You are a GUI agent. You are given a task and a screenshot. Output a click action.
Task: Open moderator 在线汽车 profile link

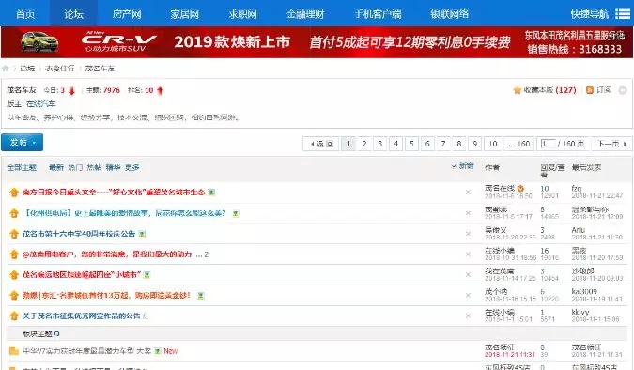[x=40, y=103]
